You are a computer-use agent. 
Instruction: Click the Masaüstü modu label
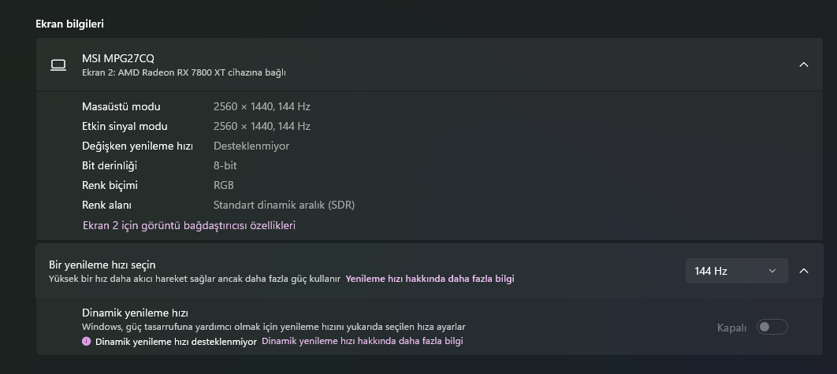(x=121, y=106)
